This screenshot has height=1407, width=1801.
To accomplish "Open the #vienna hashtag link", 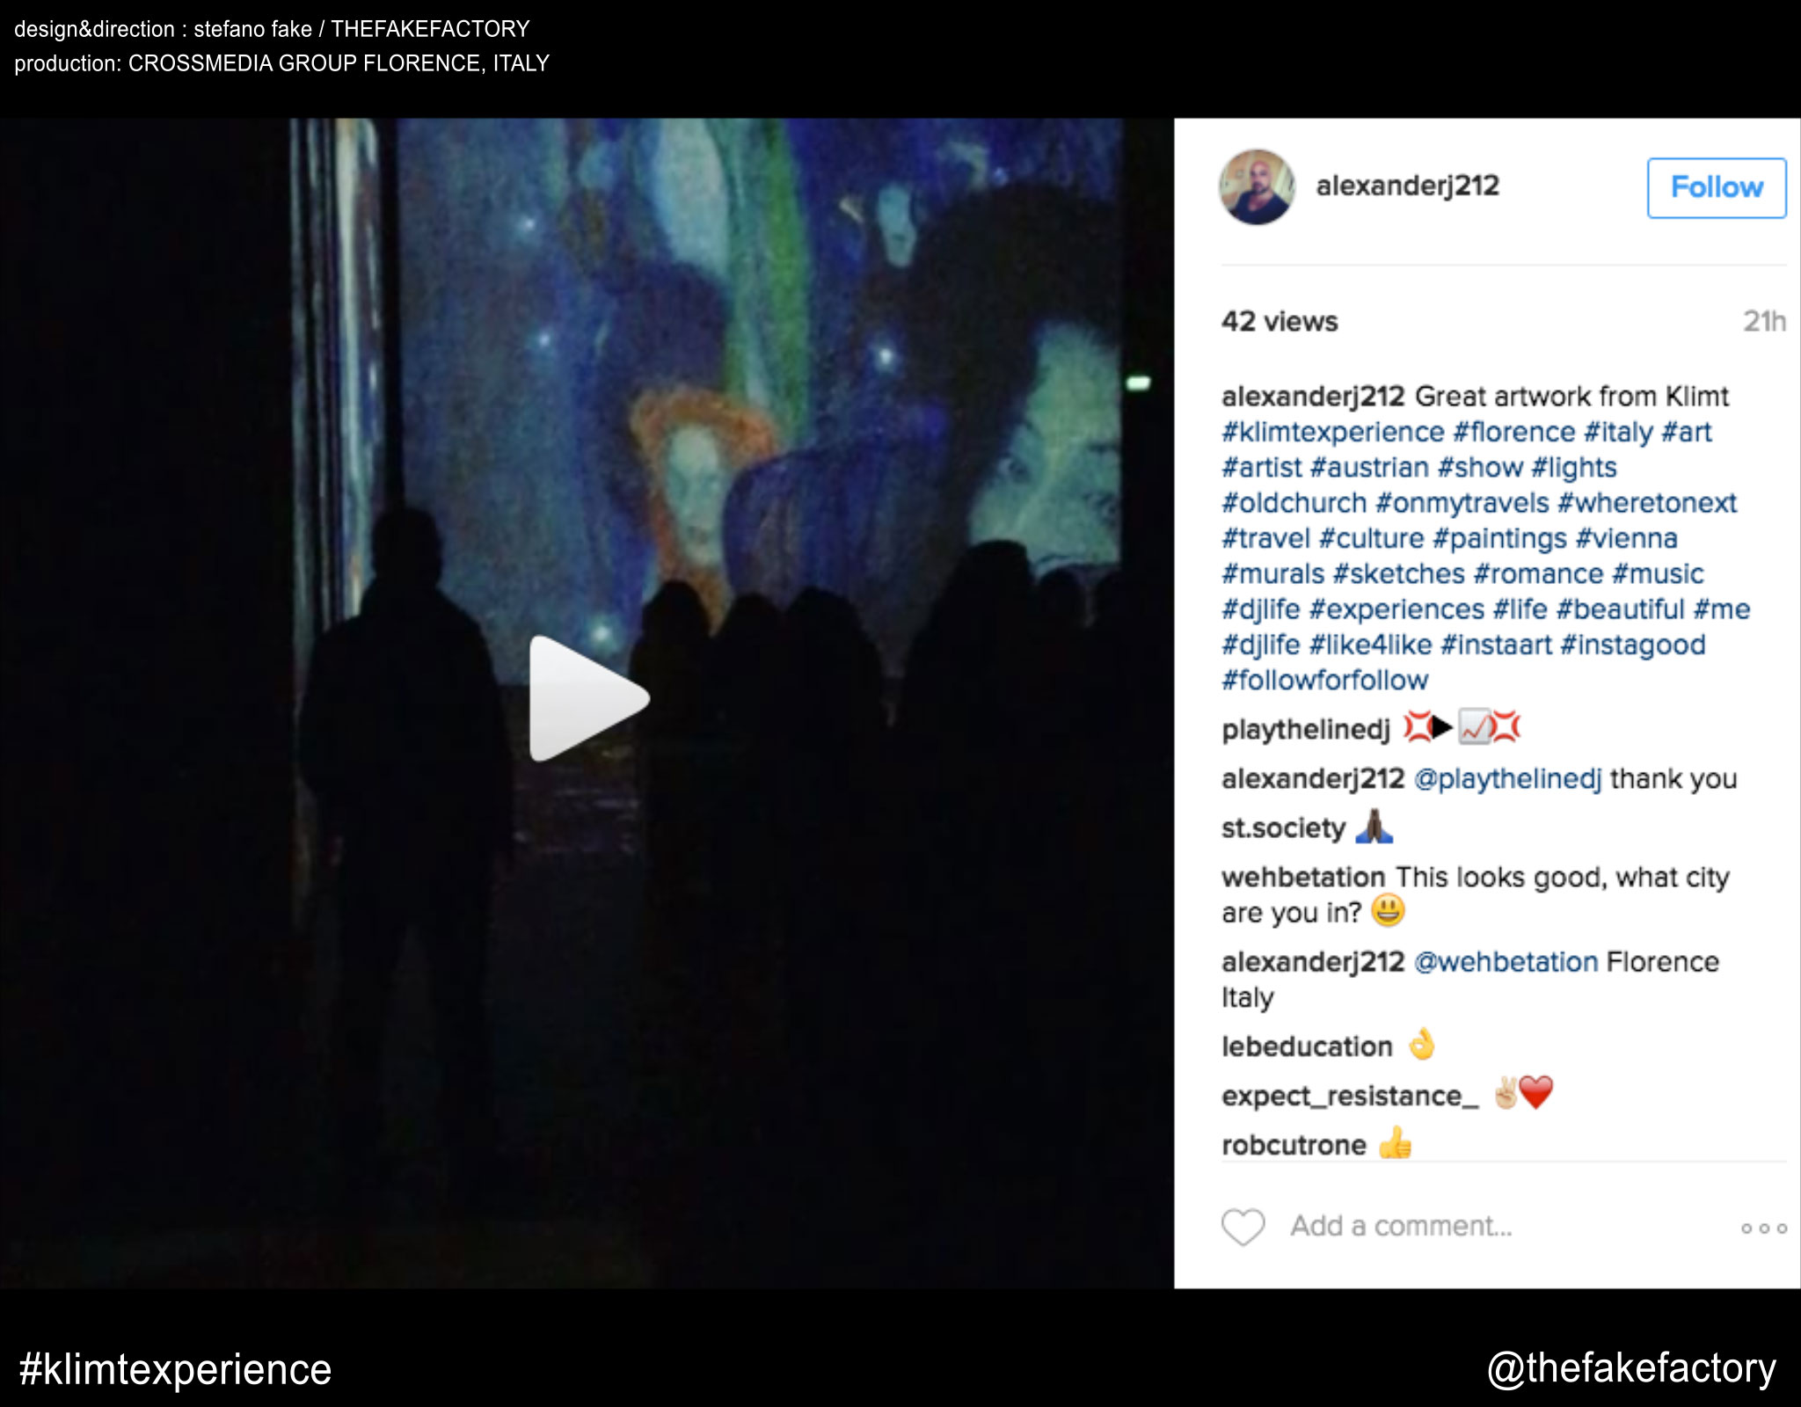I will [x=1627, y=538].
